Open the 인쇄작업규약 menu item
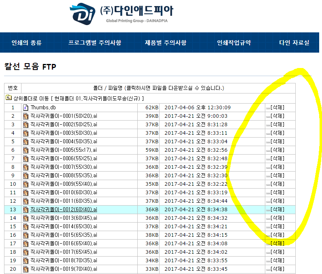322x274 pixels. pyautogui.click(x=234, y=43)
